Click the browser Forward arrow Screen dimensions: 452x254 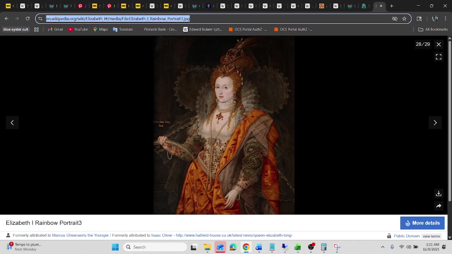coord(17,19)
